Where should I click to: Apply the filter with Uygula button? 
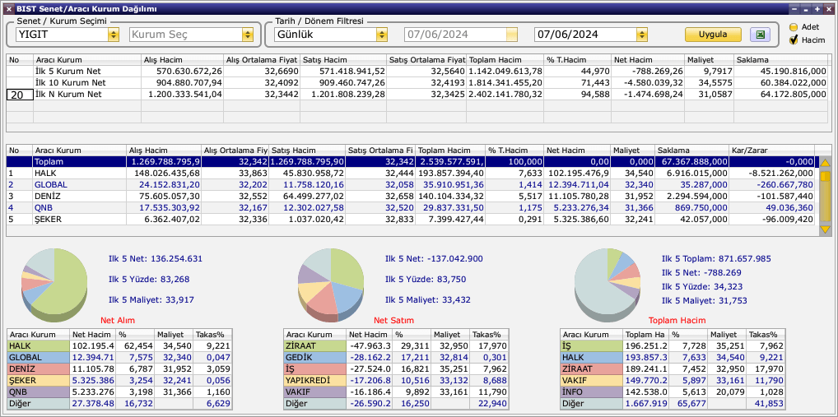click(713, 35)
